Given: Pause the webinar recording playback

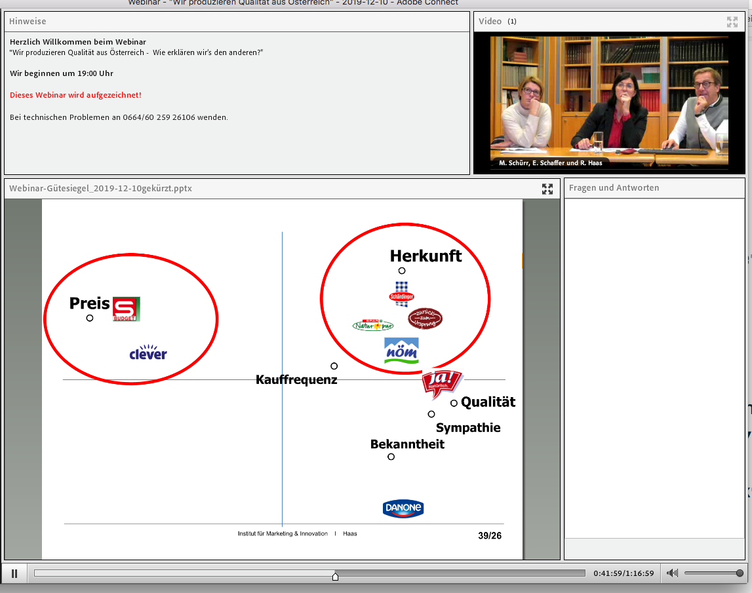Looking at the screenshot, I should (14, 573).
